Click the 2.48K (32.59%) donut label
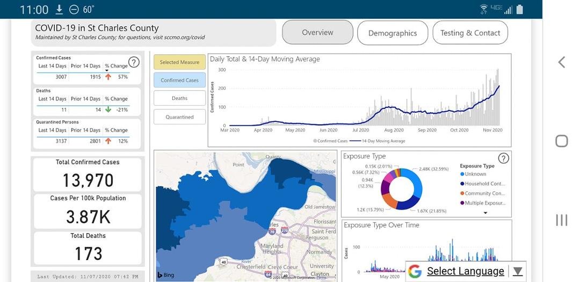 [433, 169]
